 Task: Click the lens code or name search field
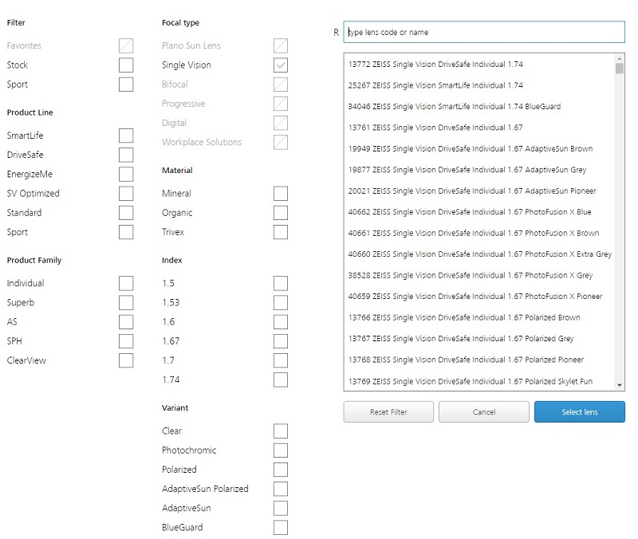tap(483, 32)
